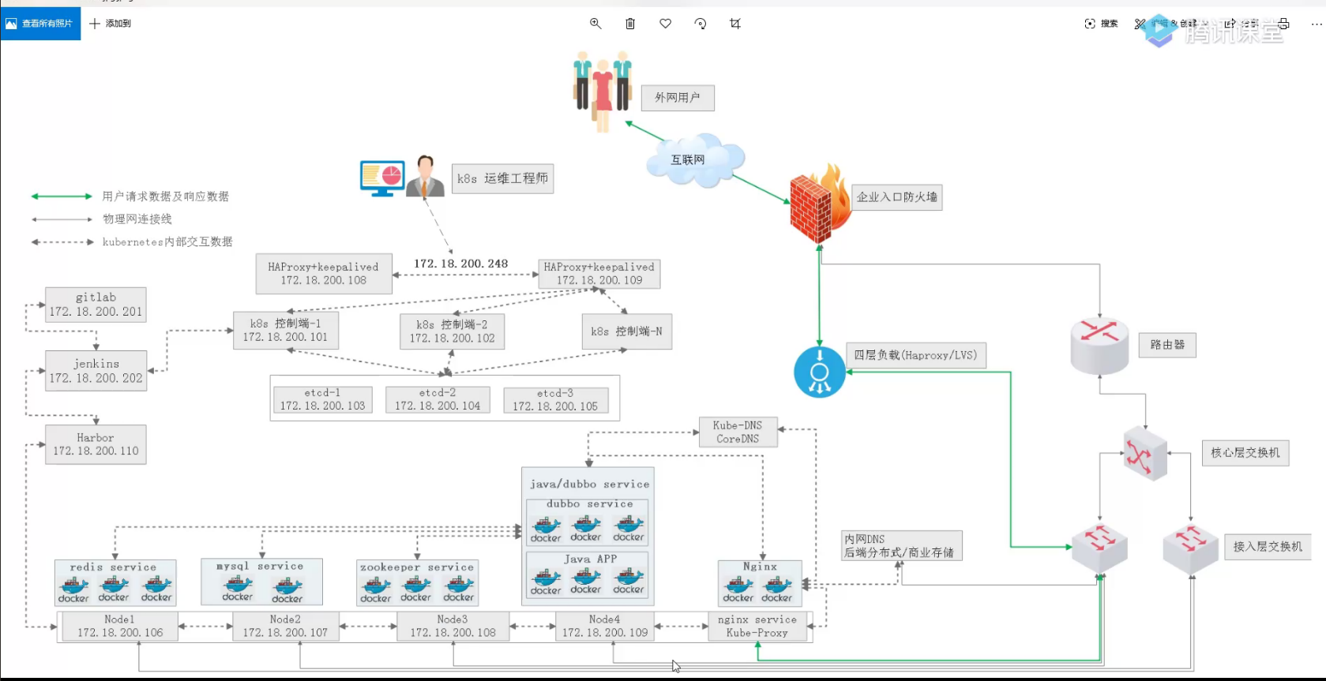Click the zookeeper service heading
The height and width of the screenshot is (681, 1326).
[417, 567]
